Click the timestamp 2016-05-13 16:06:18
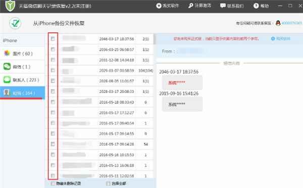303x188 pixels. click(117, 165)
